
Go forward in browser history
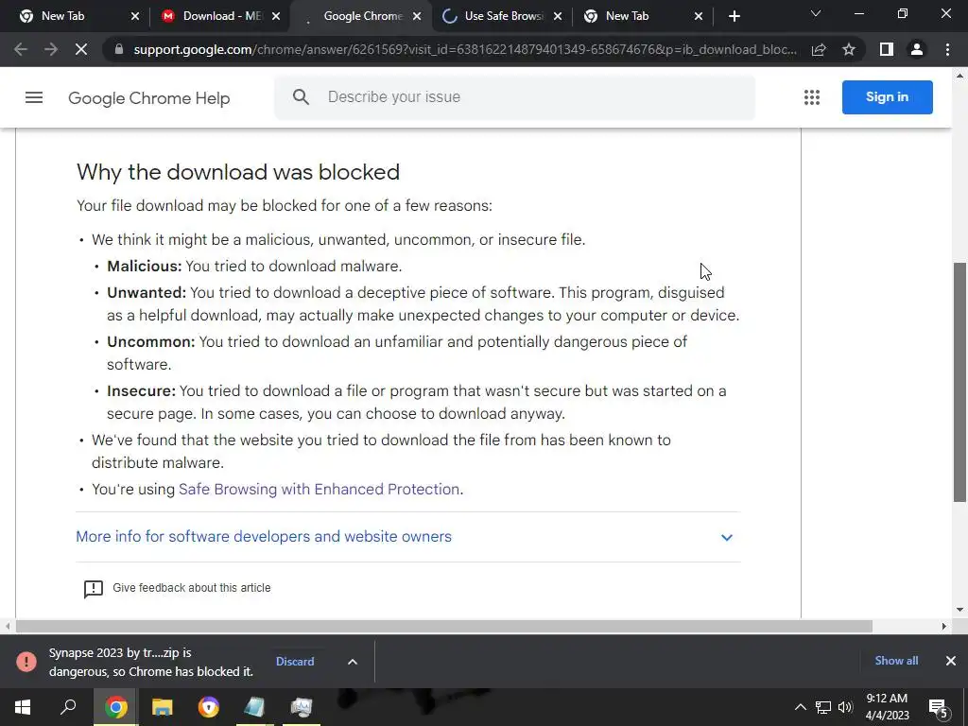(51, 49)
